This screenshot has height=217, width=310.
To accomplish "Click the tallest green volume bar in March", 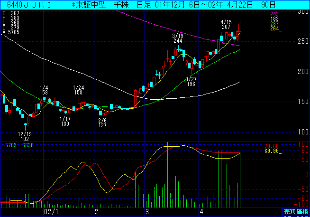I will tap(167, 175).
